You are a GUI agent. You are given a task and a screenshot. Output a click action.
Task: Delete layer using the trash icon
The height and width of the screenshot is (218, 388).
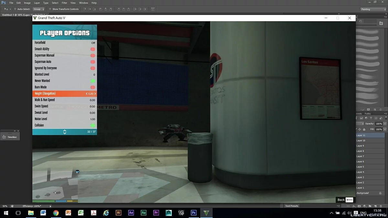pos(381,206)
